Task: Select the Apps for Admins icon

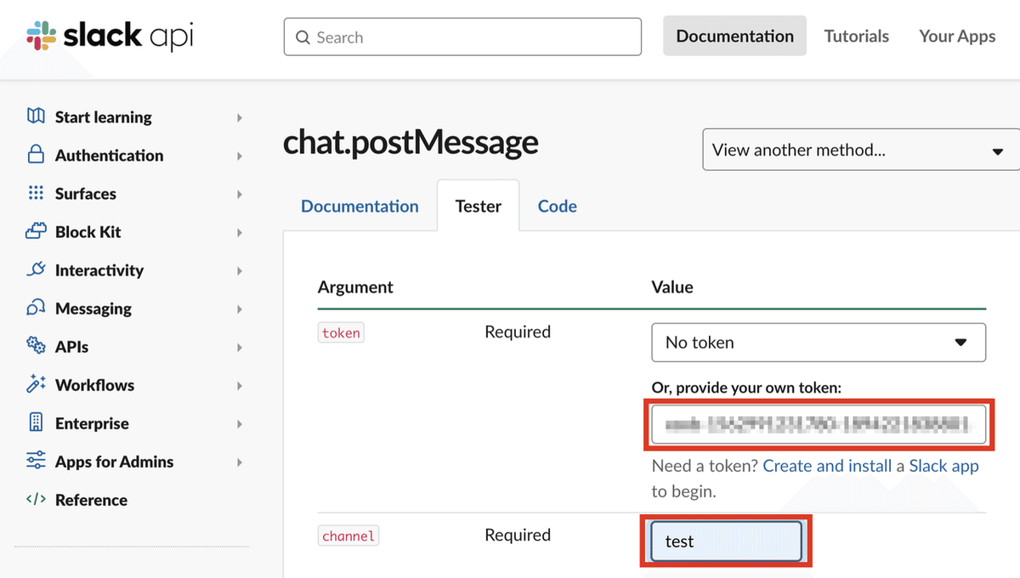Action: tap(35, 461)
